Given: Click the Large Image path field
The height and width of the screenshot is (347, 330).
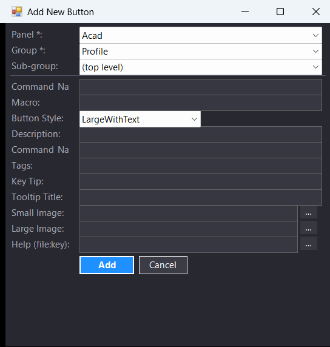Looking at the screenshot, I should coord(188,229).
